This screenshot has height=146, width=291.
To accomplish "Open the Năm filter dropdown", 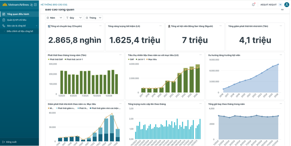I will point(54,18).
